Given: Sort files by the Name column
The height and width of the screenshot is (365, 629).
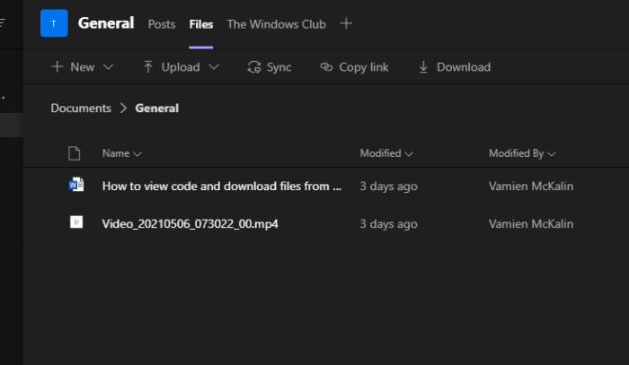Looking at the screenshot, I should tap(121, 153).
